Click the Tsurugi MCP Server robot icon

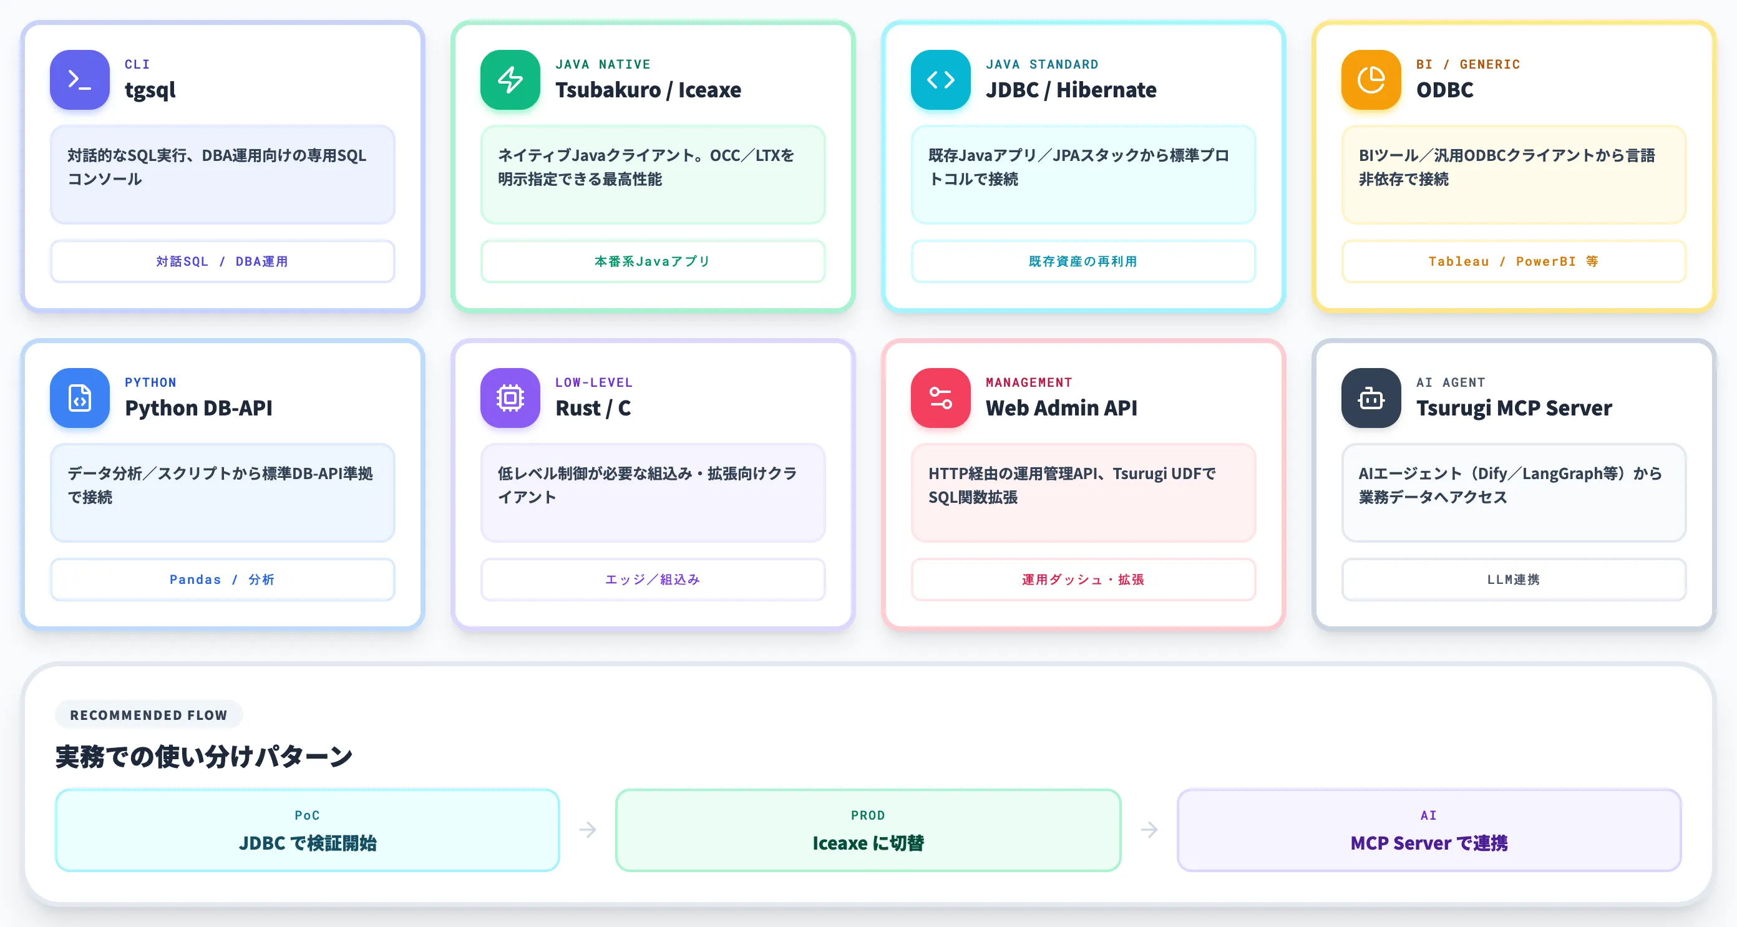(1371, 398)
